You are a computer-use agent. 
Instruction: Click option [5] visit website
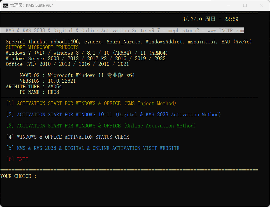(x=93, y=148)
